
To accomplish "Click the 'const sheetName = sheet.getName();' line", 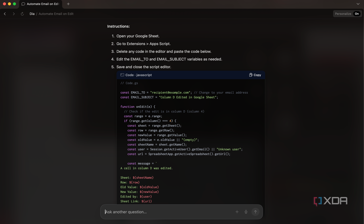I will [157, 145].
